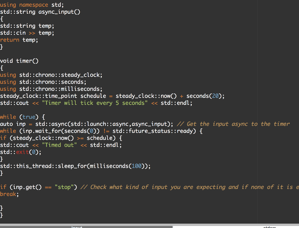The image size is (299, 228).
Task: Switch to the stderr tab
Action: (x=269, y=227)
